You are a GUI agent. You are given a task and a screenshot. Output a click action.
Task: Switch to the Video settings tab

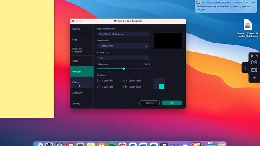pyautogui.click(x=82, y=61)
